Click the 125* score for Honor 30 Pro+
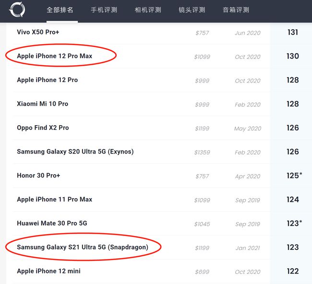The image size is (312, 284). click(x=294, y=176)
